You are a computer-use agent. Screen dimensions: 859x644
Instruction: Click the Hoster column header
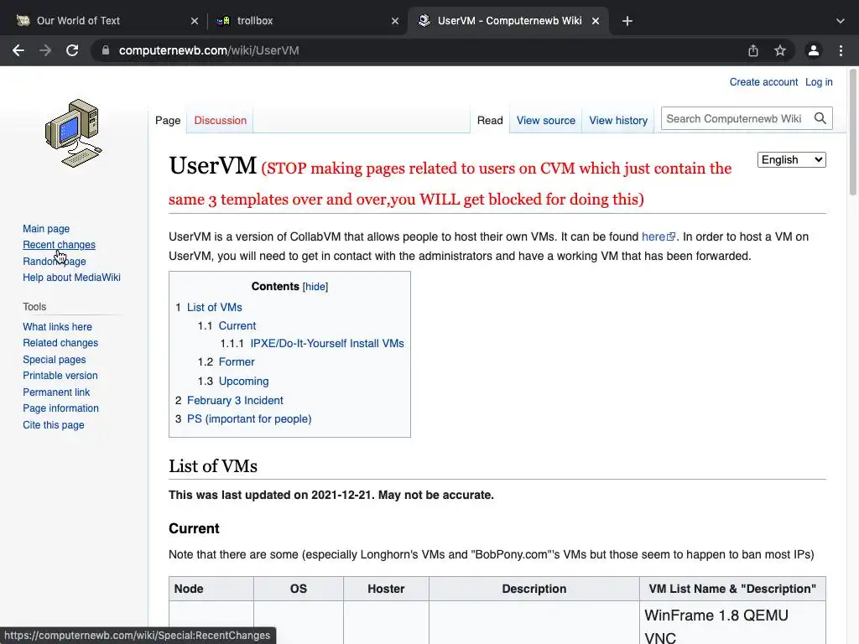click(386, 589)
